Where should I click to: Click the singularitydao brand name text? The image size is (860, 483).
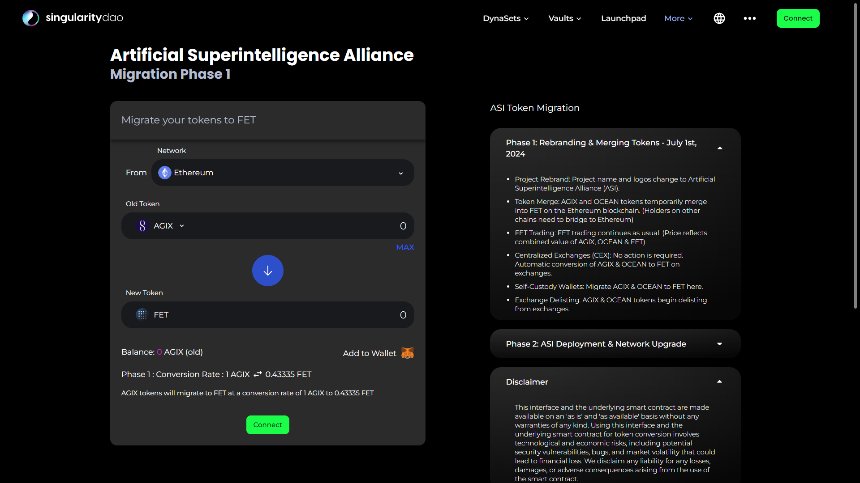(84, 18)
